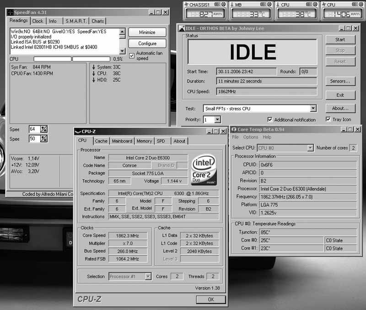This screenshot has height=310, width=366.
Task: Open Core Temp Help menu
Action: [267, 137]
